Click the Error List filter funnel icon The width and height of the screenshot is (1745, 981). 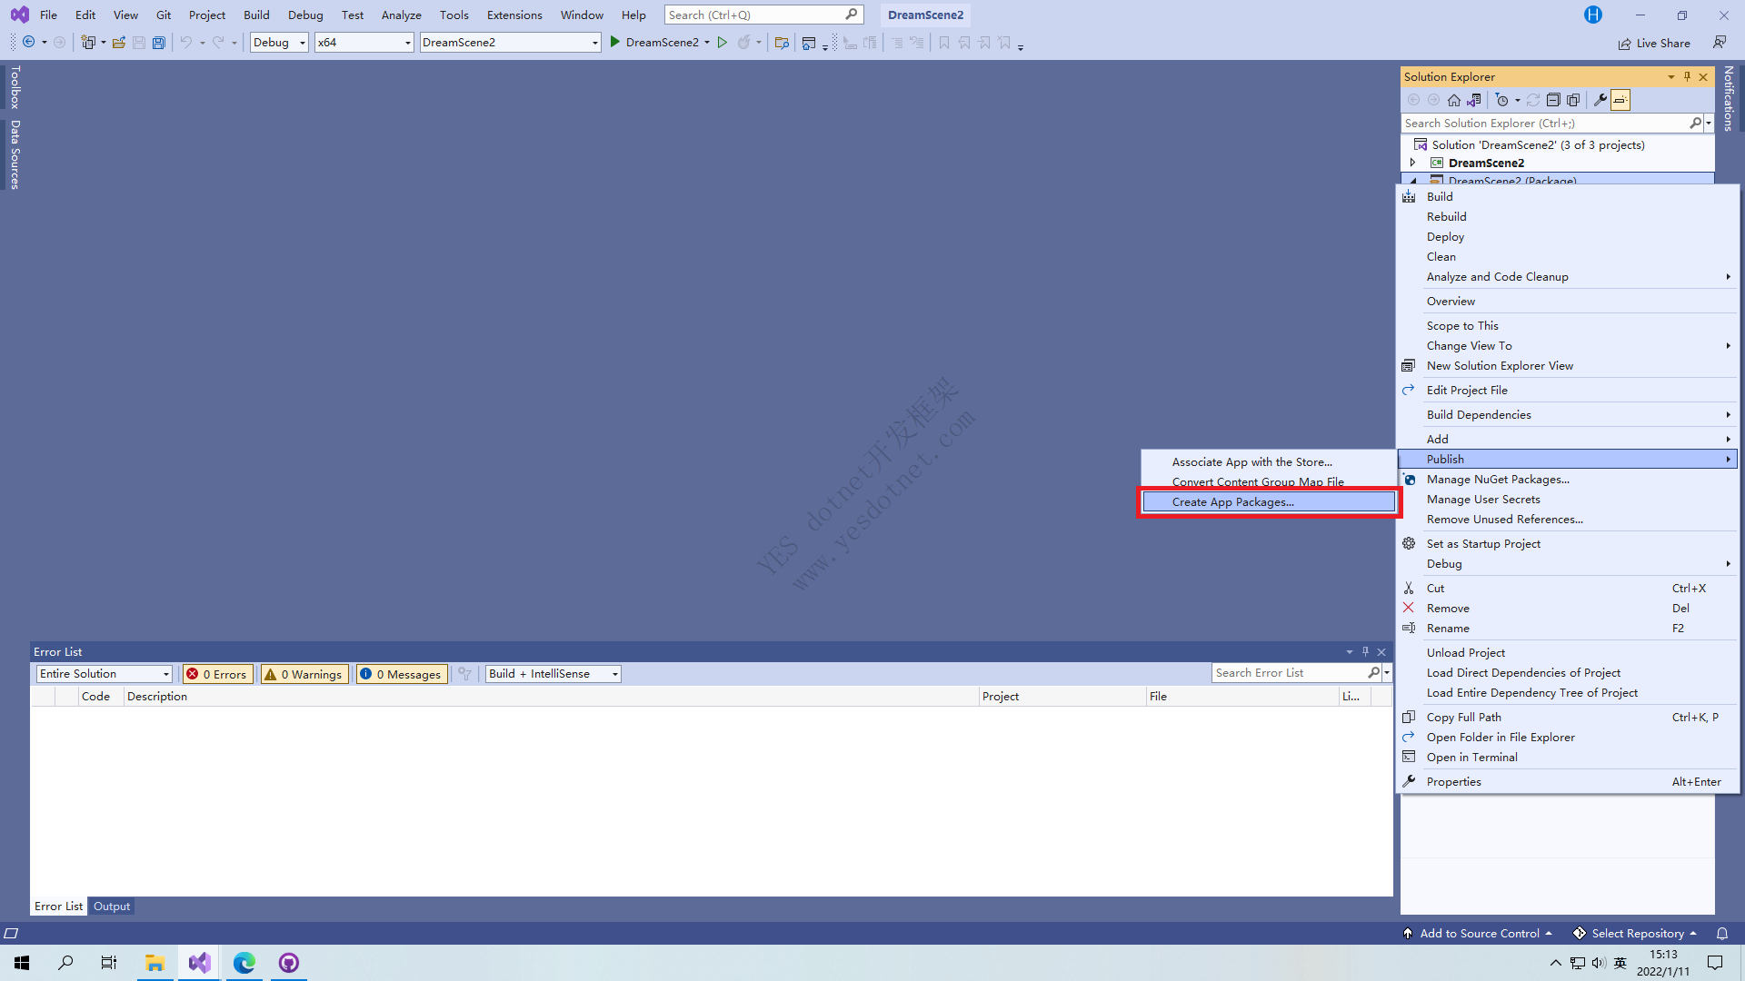[x=464, y=674]
